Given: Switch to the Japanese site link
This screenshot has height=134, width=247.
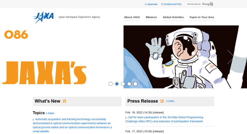Looking at the screenshot, I should coord(151,4).
